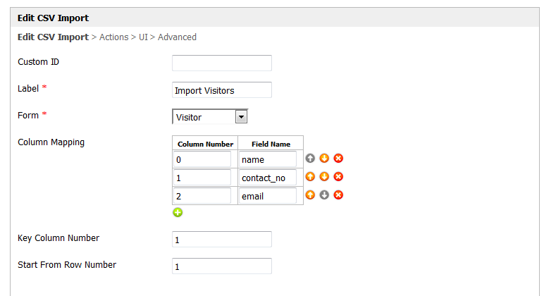Image resolution: width=544 pixels, height=296 pixels.
Task: Click the Key Column Number field
Action: (x=221, y=240)
